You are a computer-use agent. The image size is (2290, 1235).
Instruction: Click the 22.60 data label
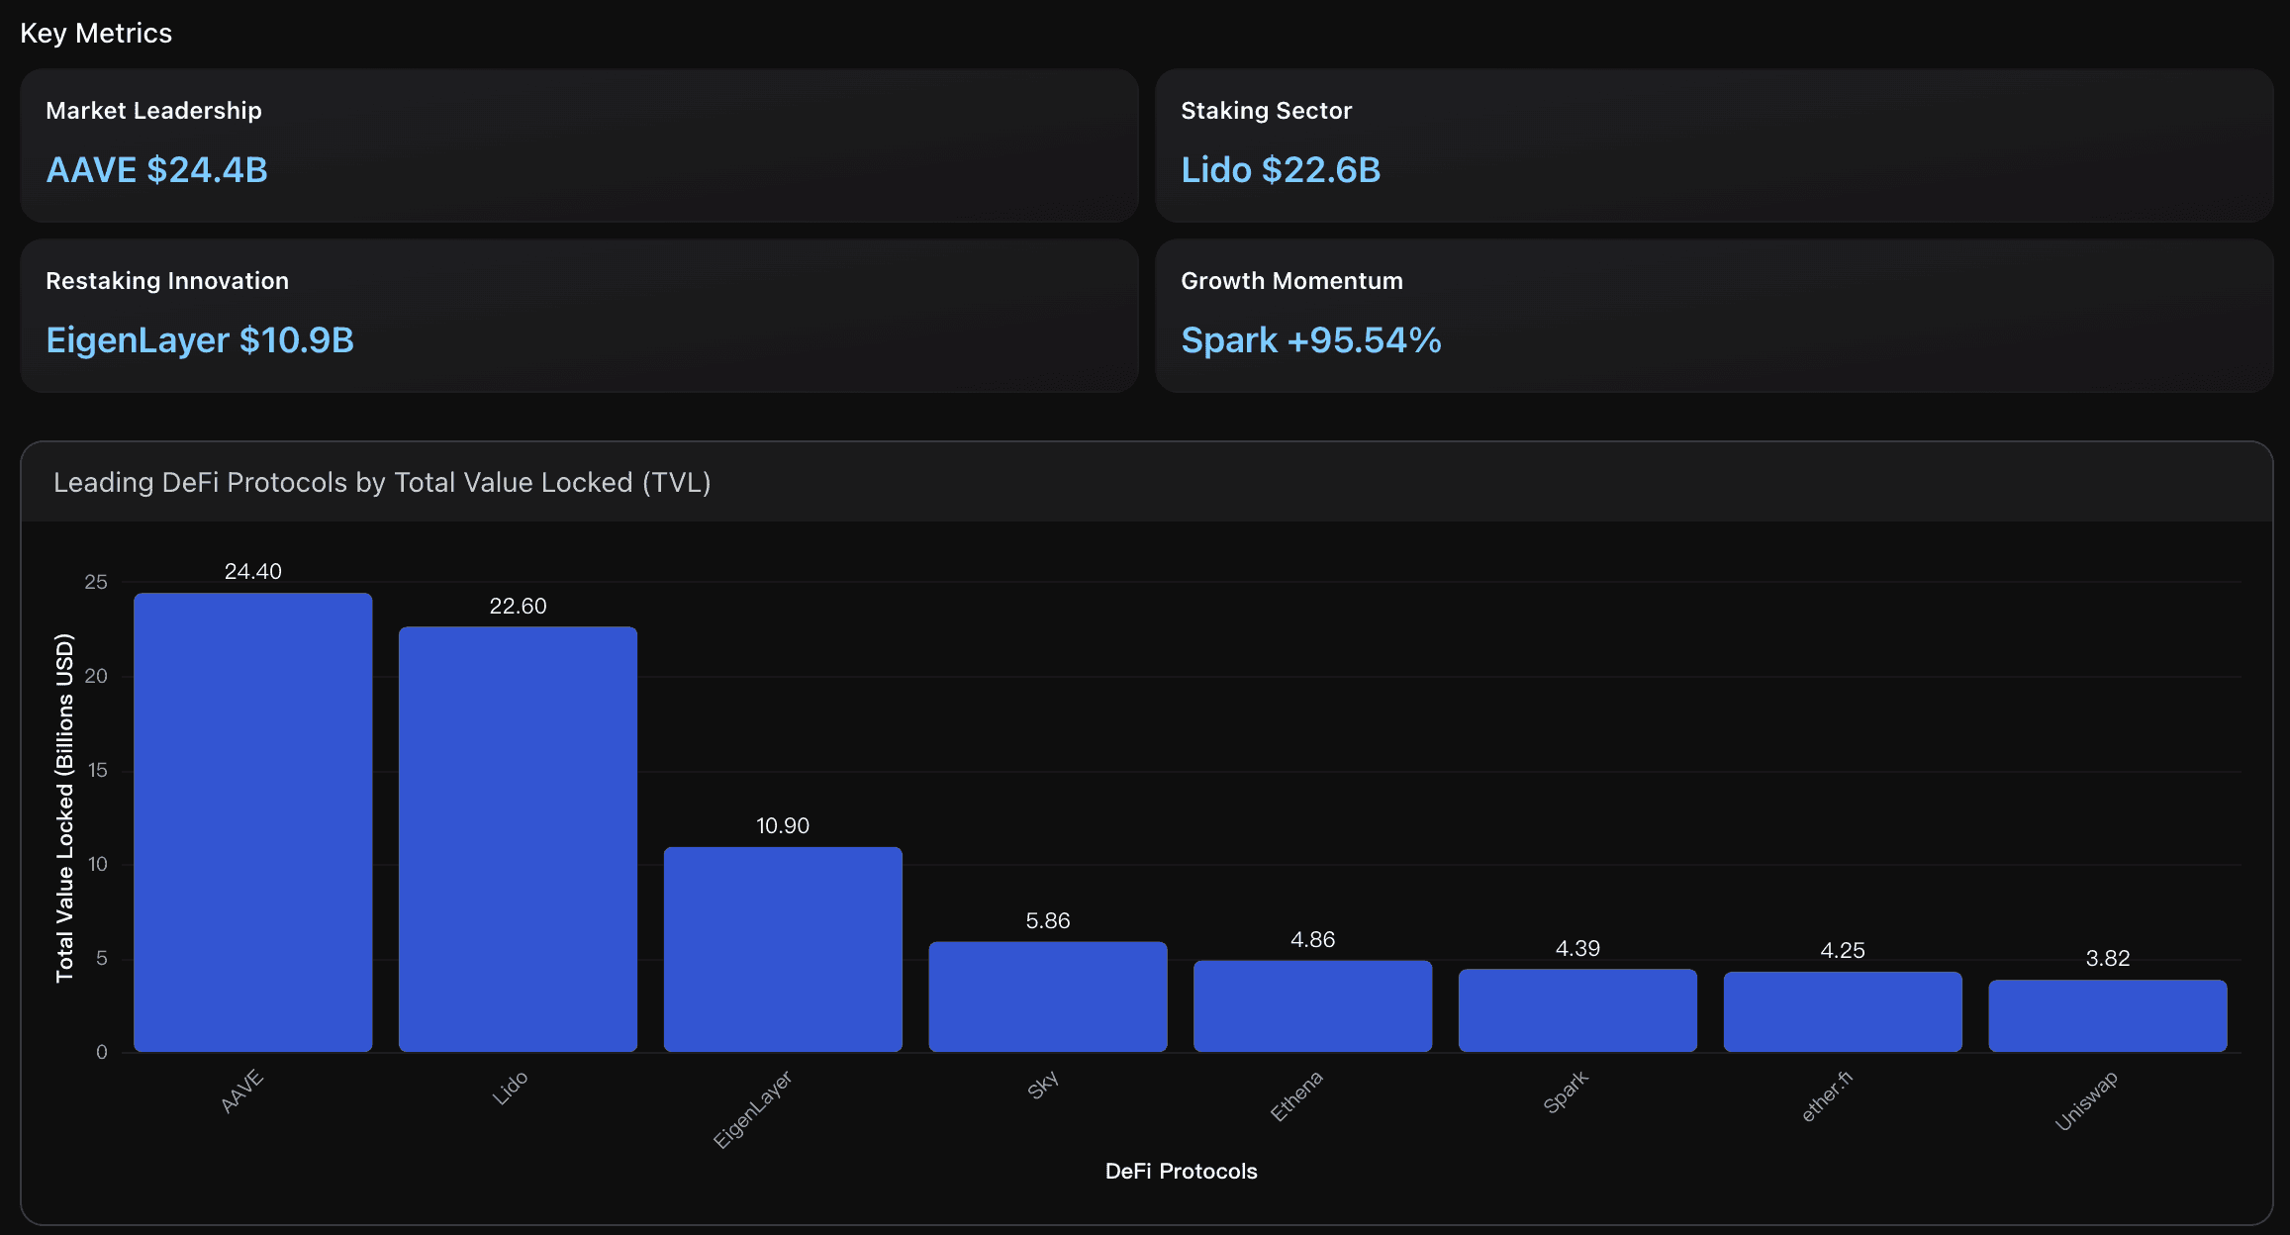point(518,607)
